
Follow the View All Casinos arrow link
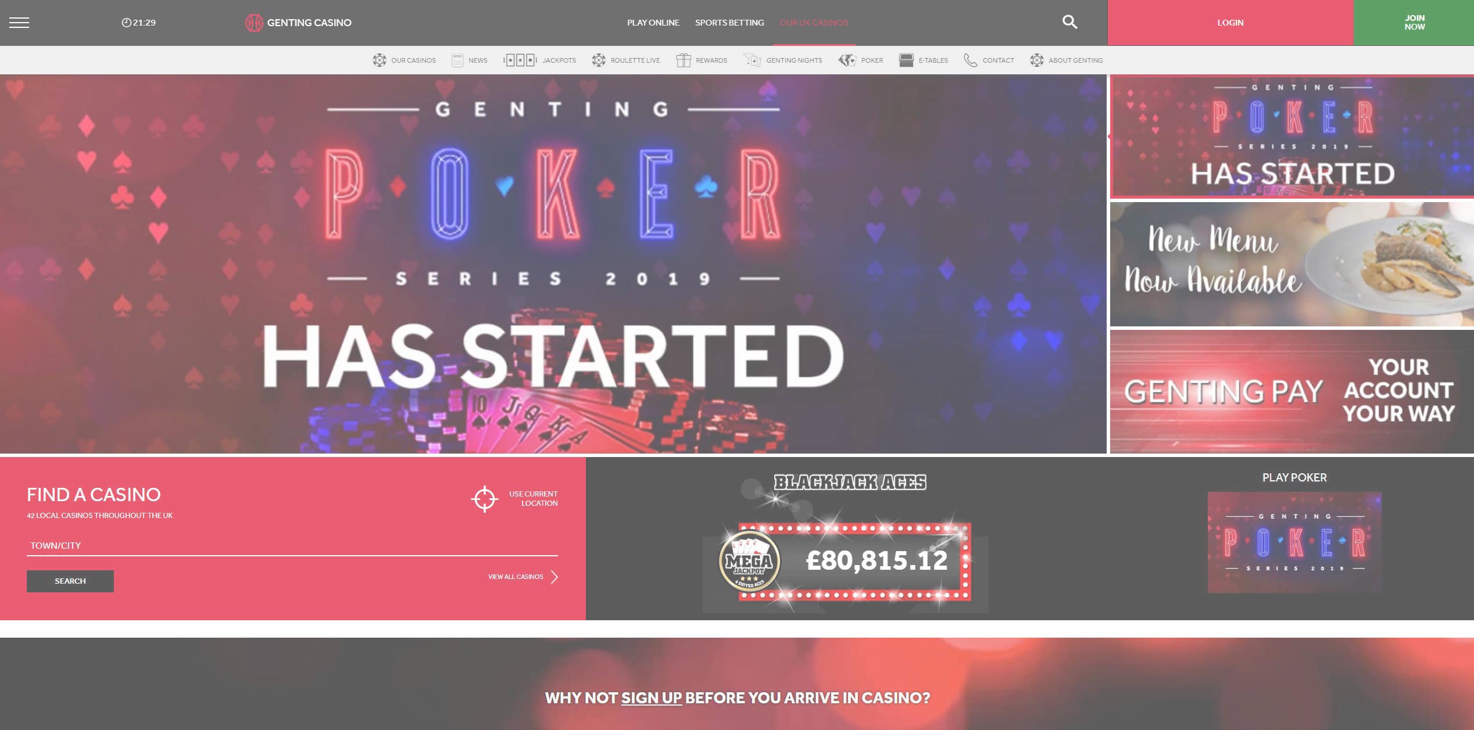pyautogui.click(x=523, y=577)
